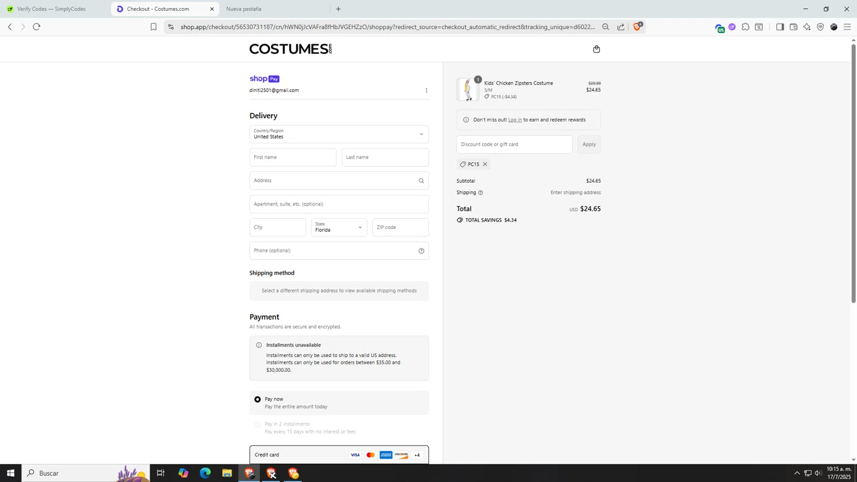Click the First name field

[x=293, y=158]
